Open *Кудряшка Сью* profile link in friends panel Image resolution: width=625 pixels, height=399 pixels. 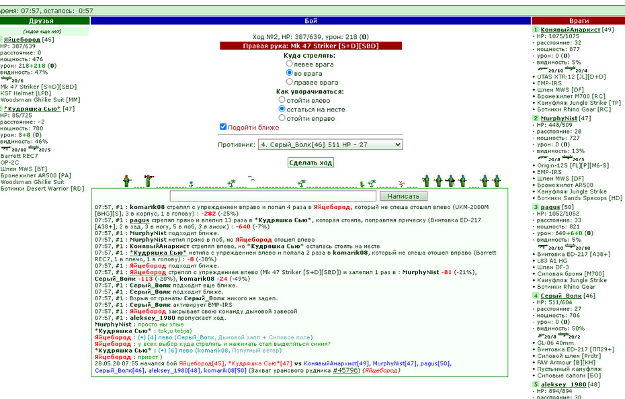coord(32,109)
